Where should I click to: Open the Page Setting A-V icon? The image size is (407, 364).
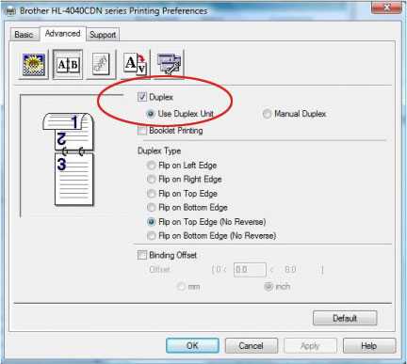[135, 64]
